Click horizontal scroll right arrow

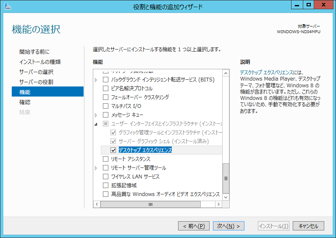click(x=218, y=204)
